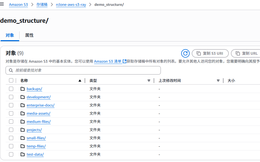Click 文件夹 type in backups/ row
Screen dimensions: 260x162
pyautogui.click(x=95, y=89)
